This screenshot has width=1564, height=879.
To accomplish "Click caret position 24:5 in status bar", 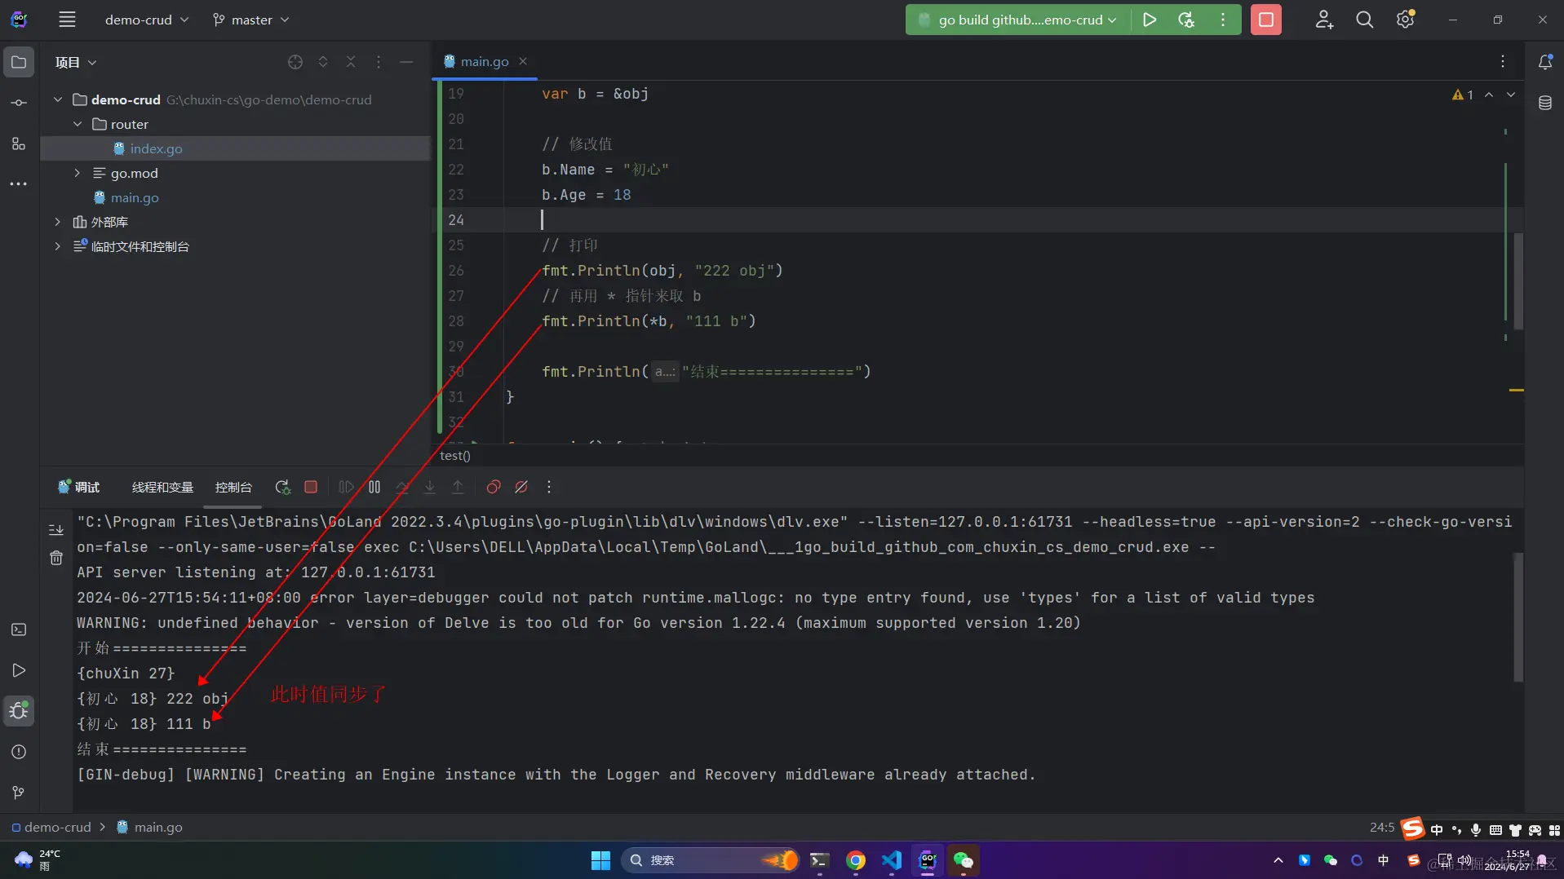I will pyautogui.click(x=1381, y=827).
